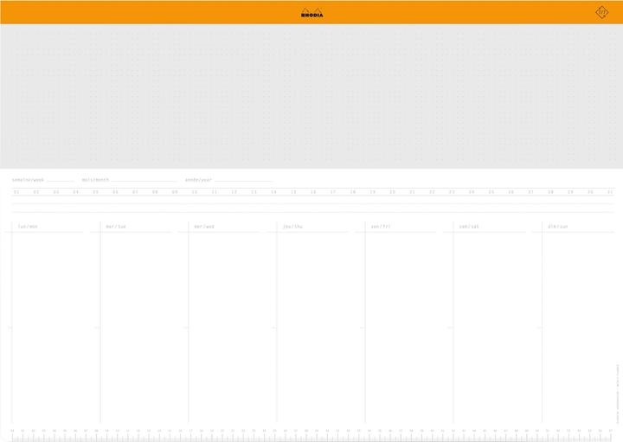Click the mois/month label
The image size is (623, 442).
(95, 180)
